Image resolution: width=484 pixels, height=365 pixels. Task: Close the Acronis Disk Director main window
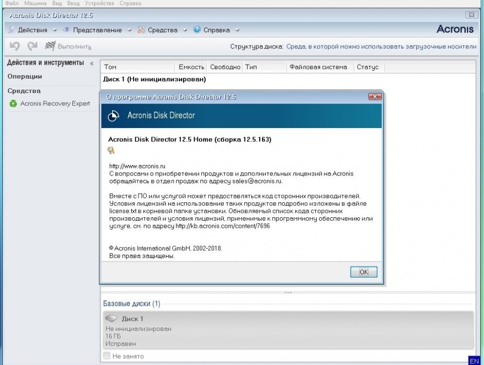point(472,15)
